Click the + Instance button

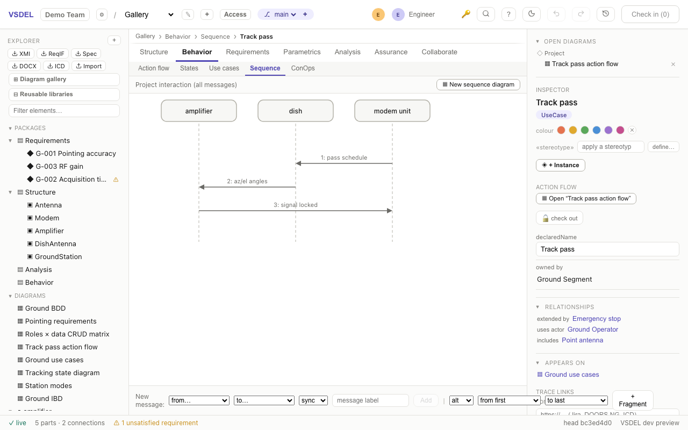point(561,165)
